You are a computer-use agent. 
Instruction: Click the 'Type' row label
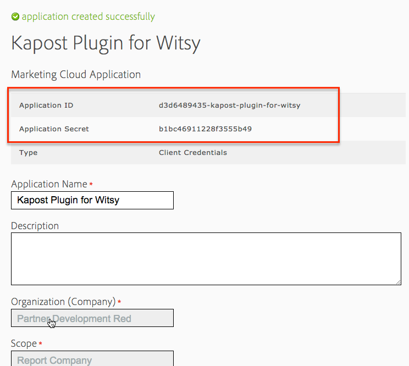tap(28, 153)
